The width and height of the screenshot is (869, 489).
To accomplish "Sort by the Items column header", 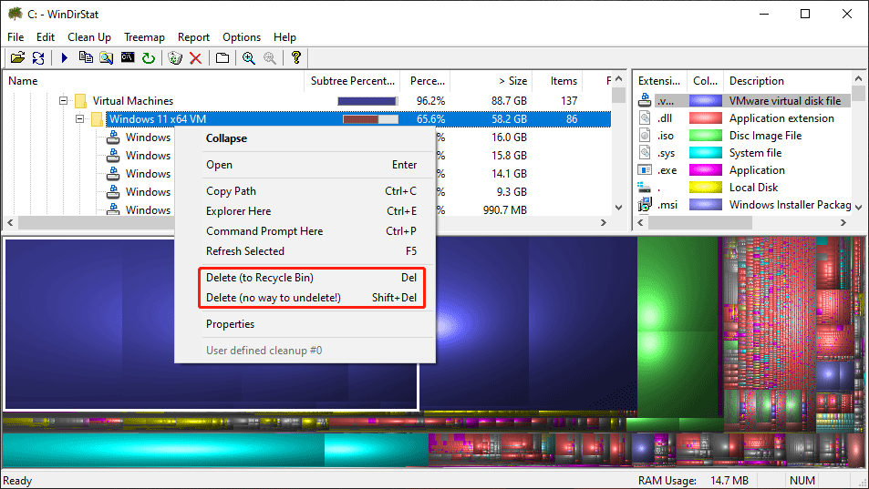I will [557, 81].
